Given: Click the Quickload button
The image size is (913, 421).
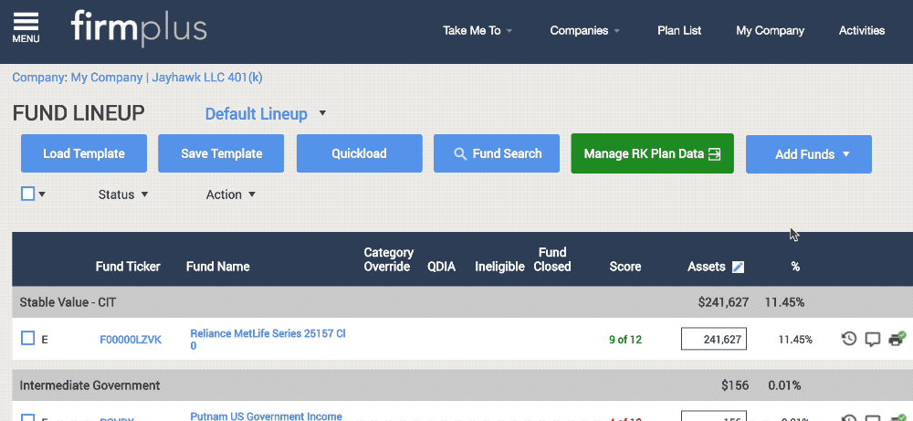Looking at the screenshot, I should (x=359, y=153).
